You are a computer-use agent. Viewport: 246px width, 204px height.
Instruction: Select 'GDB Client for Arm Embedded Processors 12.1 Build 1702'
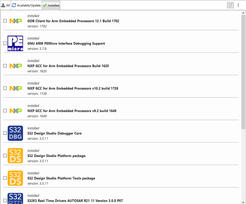click(x=73, y=21)
